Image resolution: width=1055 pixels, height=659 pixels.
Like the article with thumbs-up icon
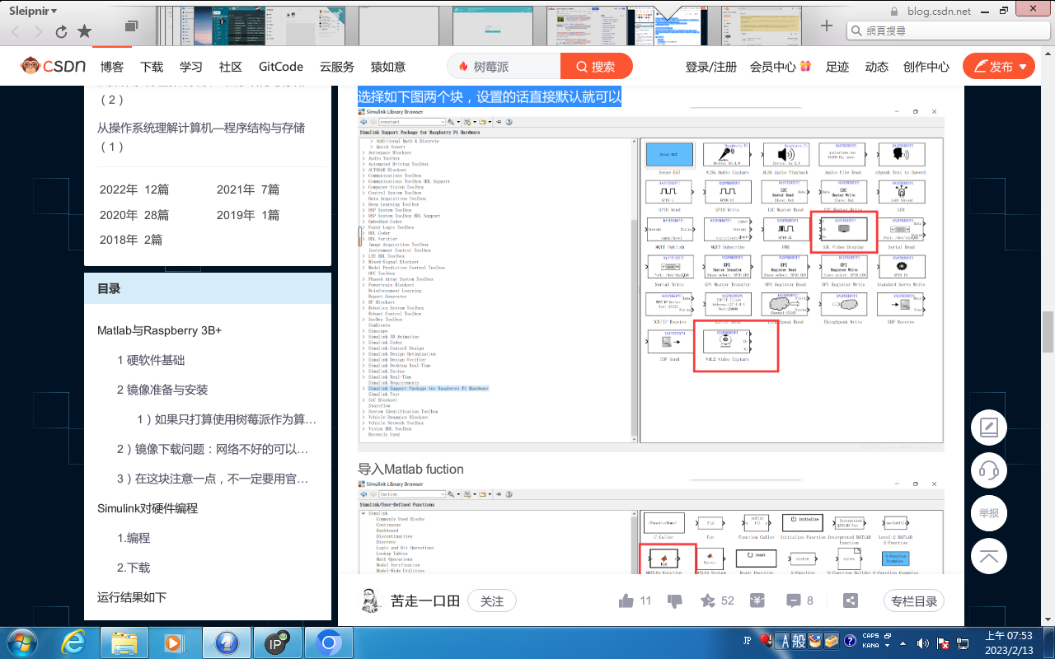(626, 601)
